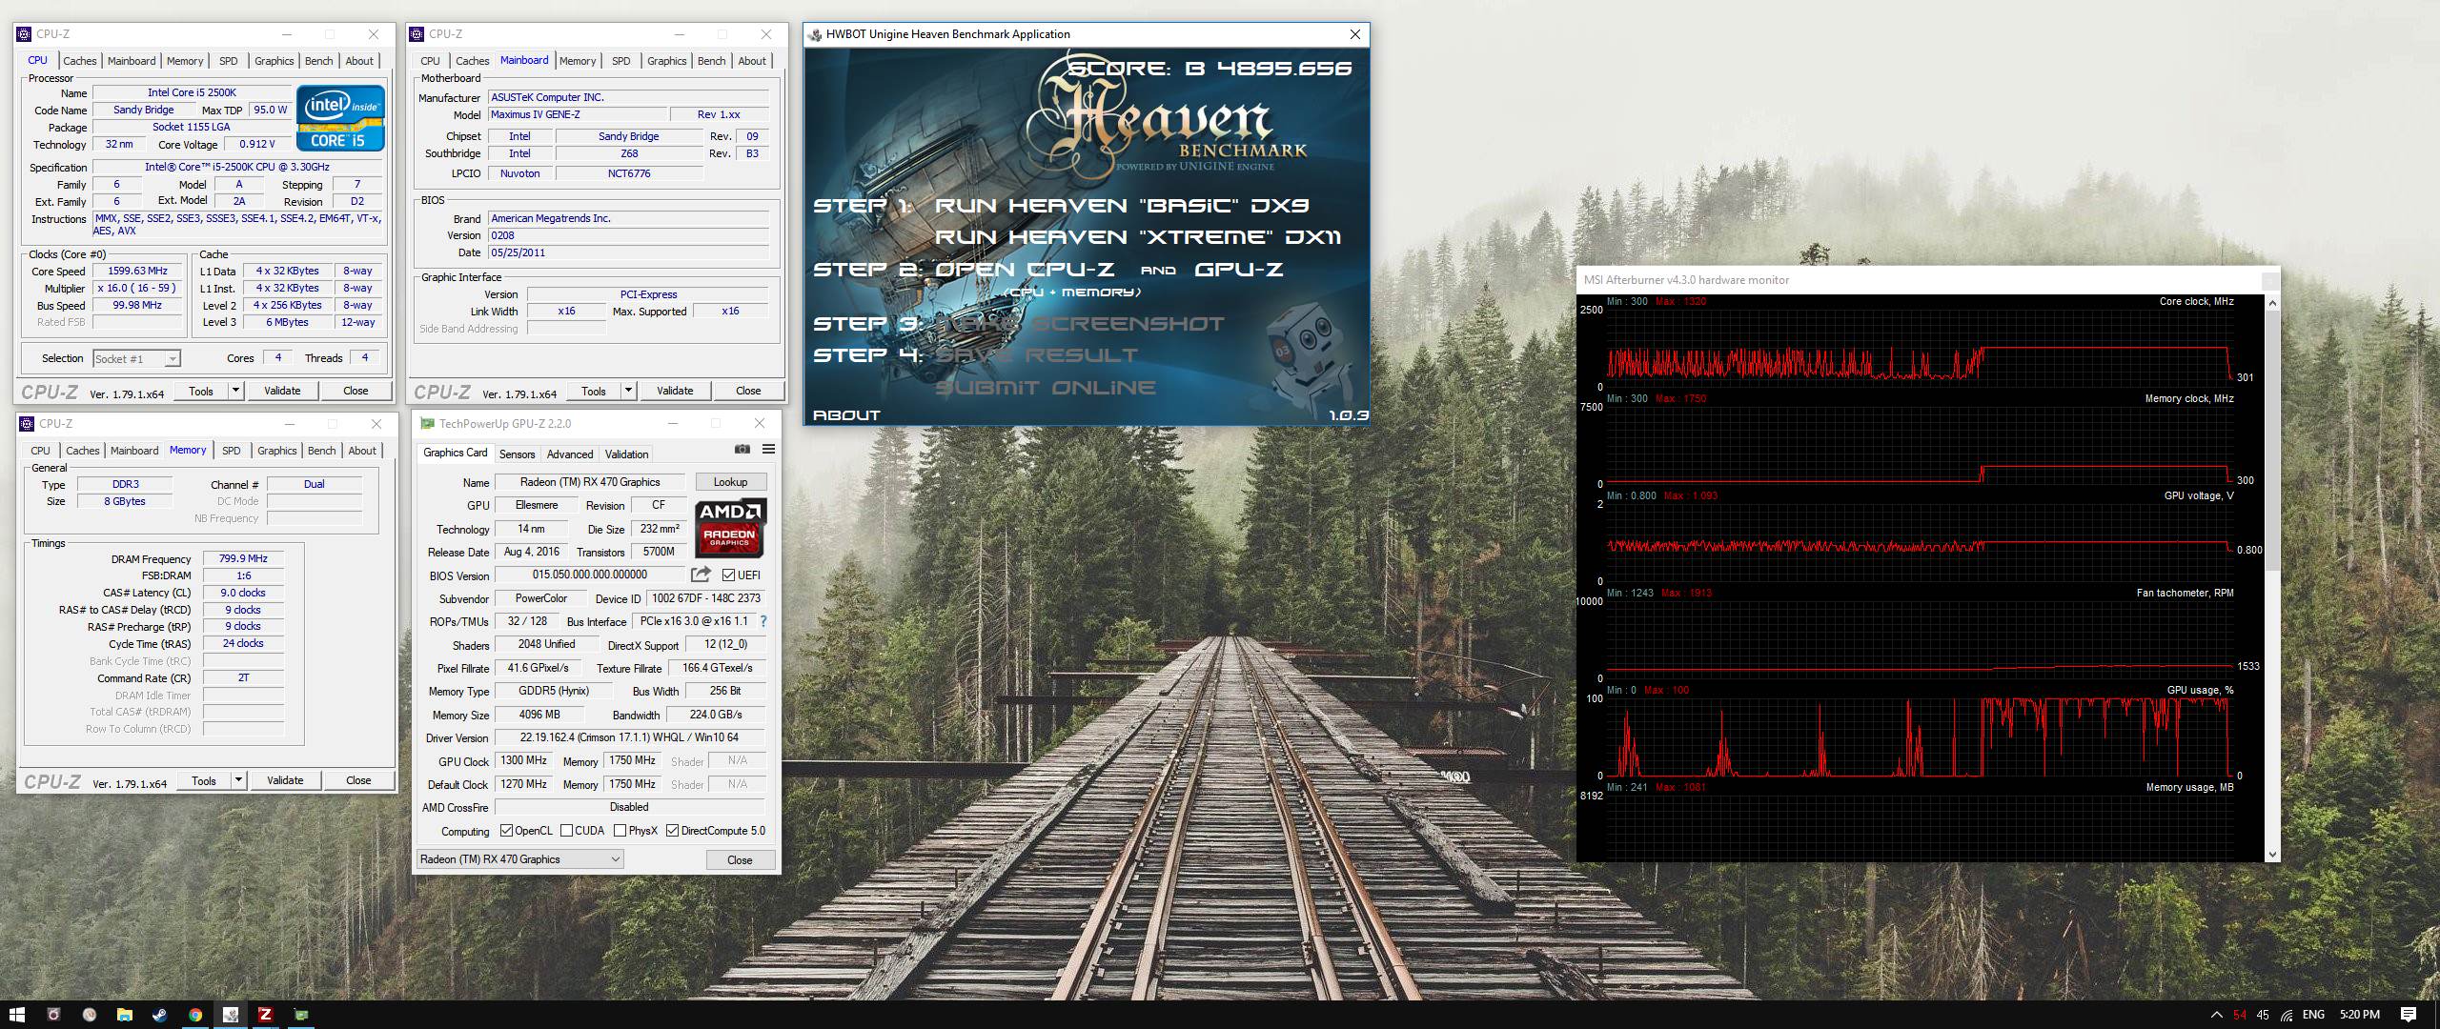Show hidden system tray icons

tap(2216, 1015)
